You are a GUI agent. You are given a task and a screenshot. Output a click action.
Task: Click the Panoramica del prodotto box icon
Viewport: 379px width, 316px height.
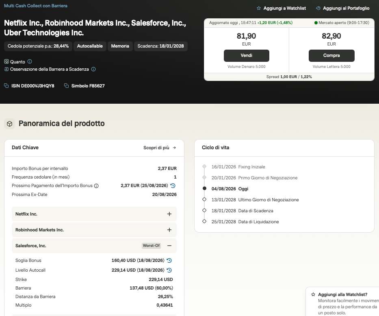(9, 124)
